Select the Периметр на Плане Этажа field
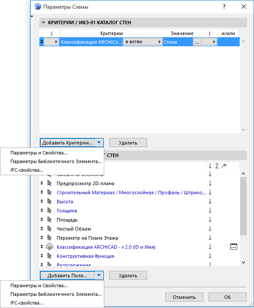 [87, 238]
